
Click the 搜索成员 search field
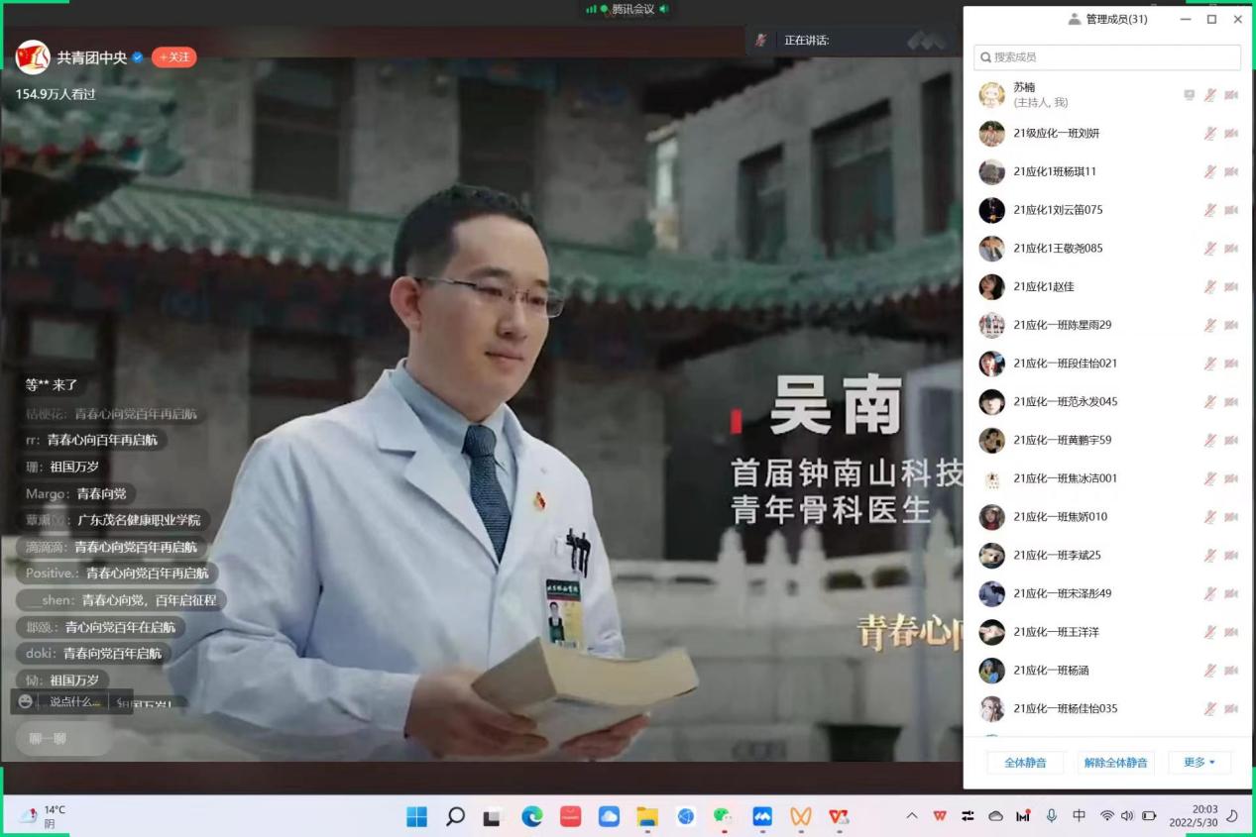[x=1106, y=57]
